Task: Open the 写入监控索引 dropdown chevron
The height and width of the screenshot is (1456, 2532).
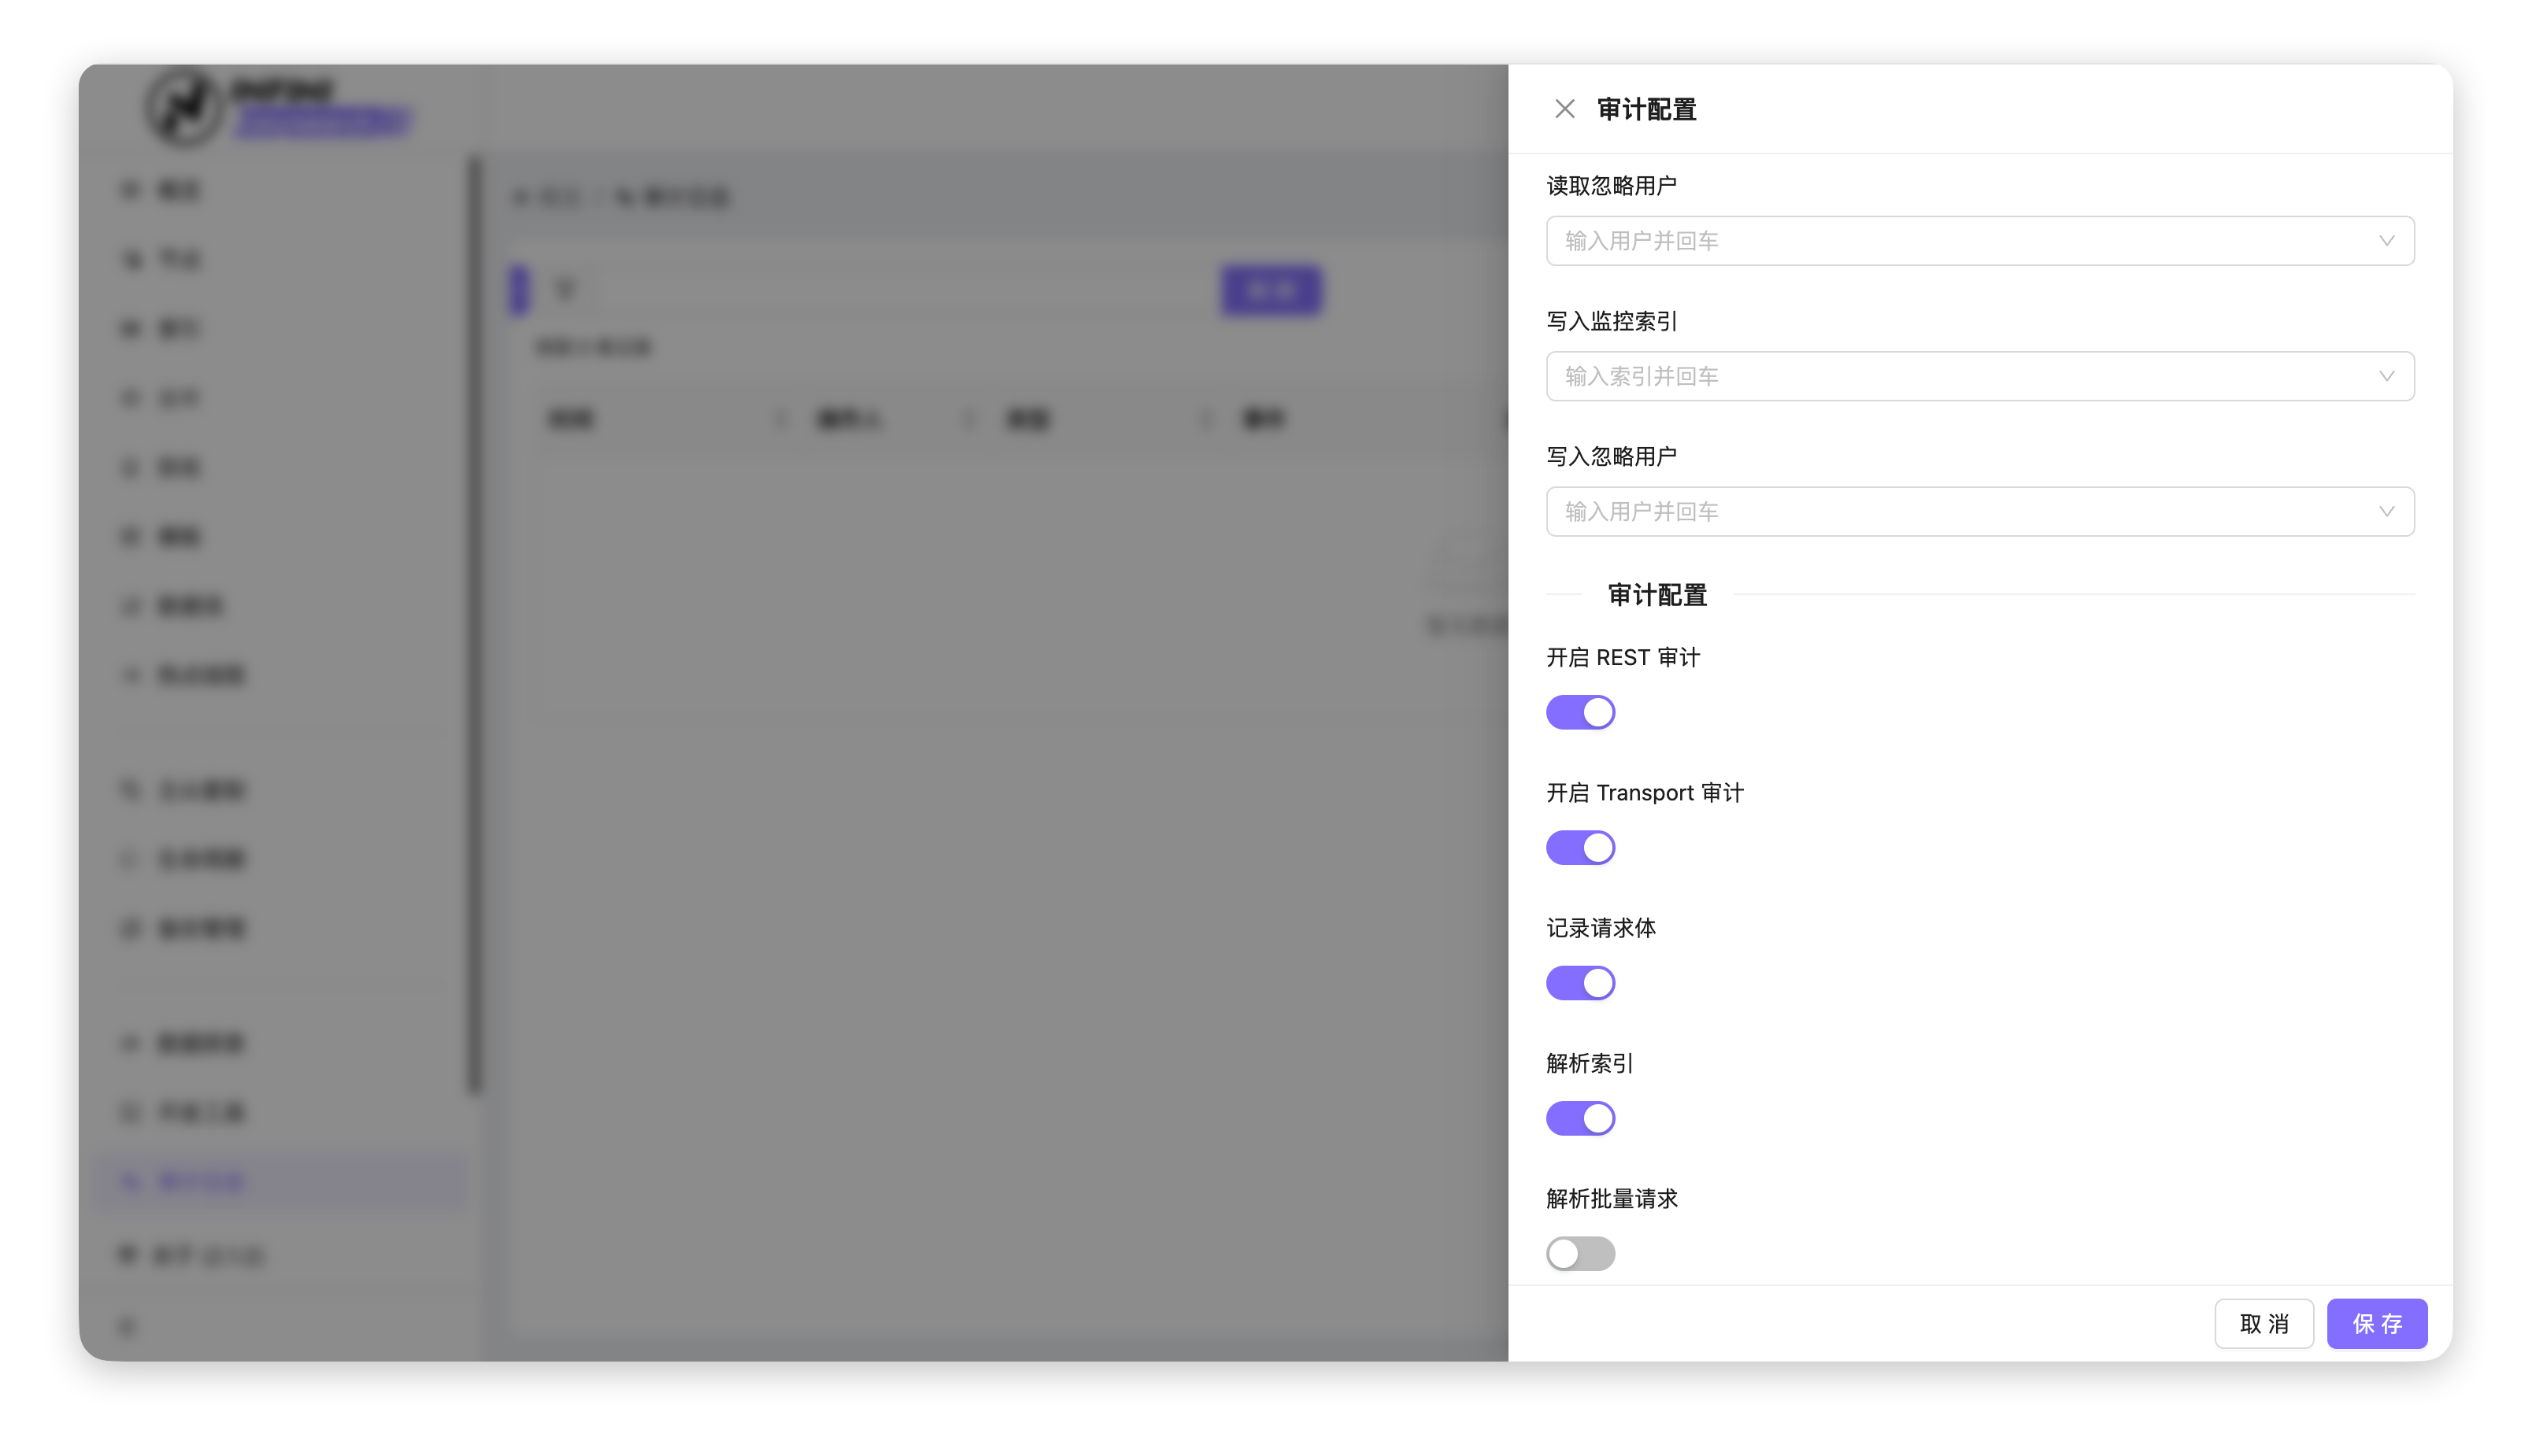Action: [2386, 376]
